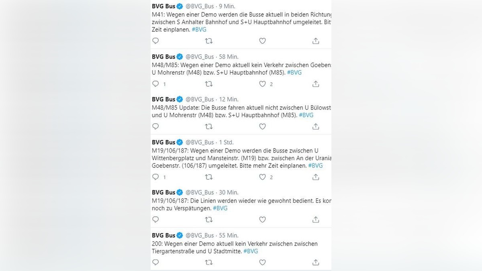The width and height of the screenshot is (482, 271).
Task: Click the #BVG hashtag in bus 200 tweet
Action: [x=251, y=251]
